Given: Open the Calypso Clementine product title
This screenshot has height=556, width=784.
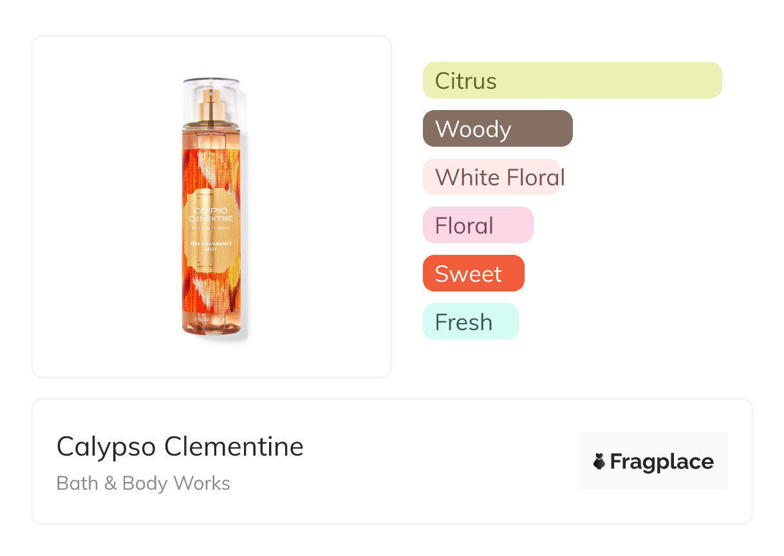Looking at the screenshot, I should 180,447.
